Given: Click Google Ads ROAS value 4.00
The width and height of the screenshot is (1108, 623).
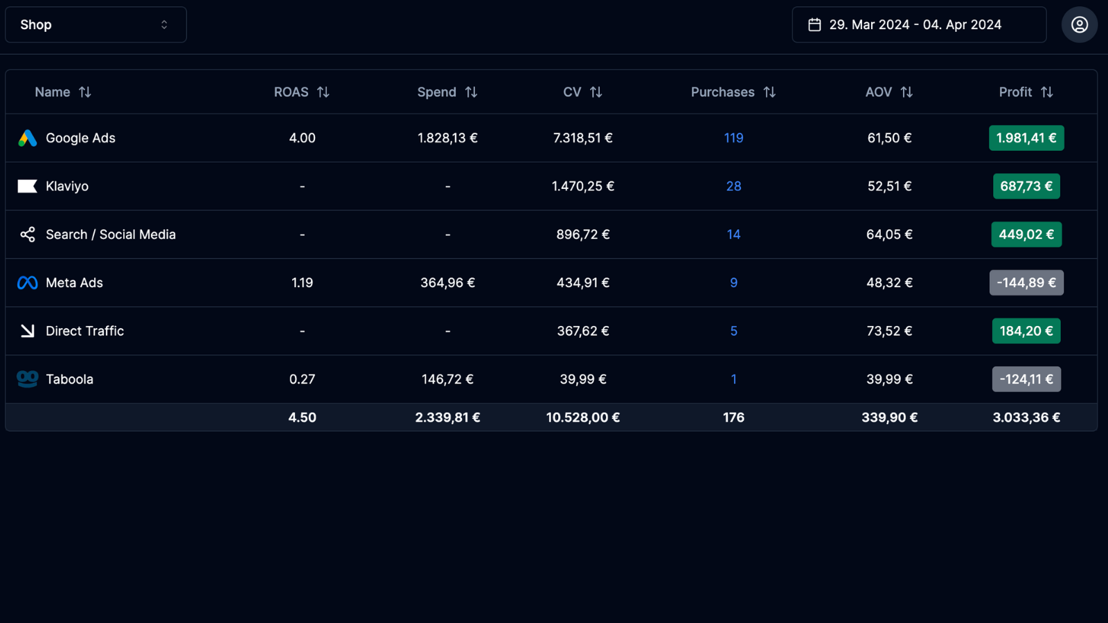Looking at the screenshot, I should (x=302, y=138).
